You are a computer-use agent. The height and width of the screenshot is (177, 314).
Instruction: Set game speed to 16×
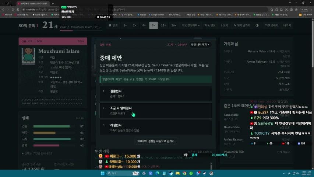pos(174,25)
